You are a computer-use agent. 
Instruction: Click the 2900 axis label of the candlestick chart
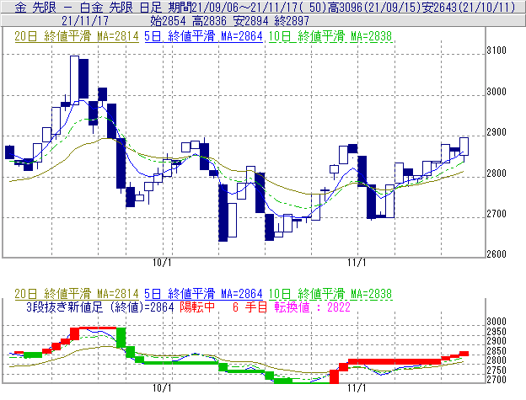(x=496, y=132)
